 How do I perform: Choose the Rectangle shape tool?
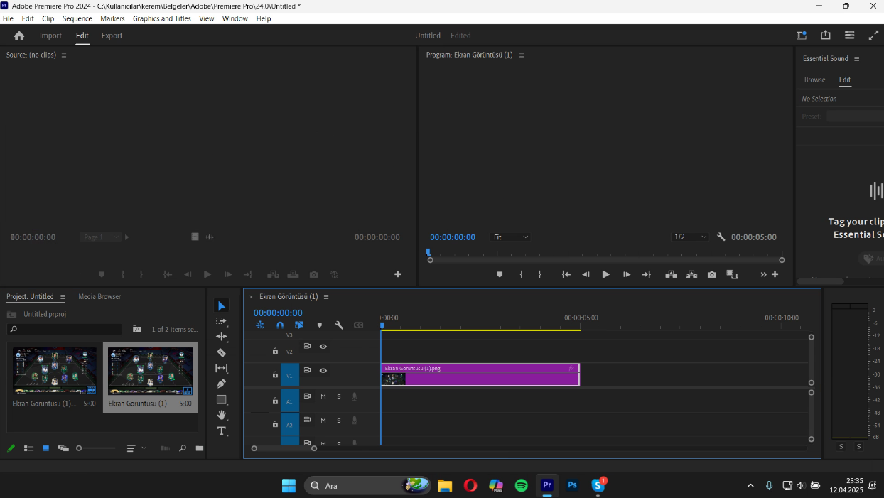[222, 399]
